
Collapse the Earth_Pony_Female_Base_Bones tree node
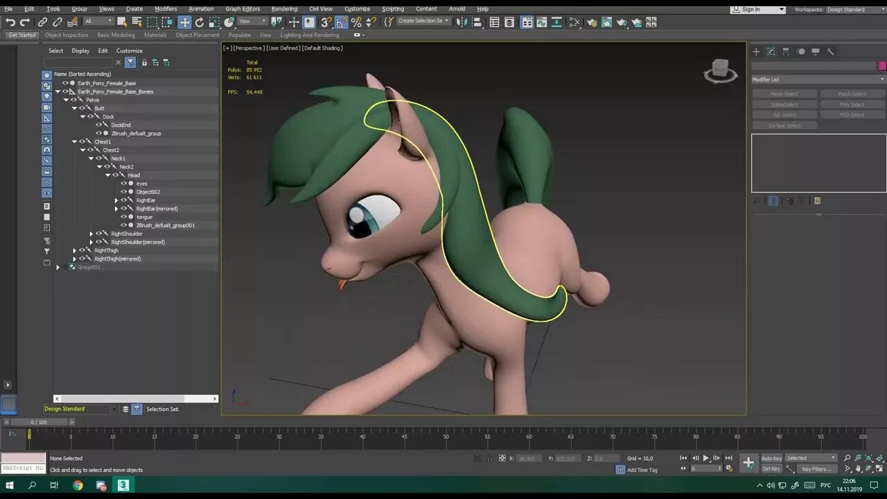[58, 91]
